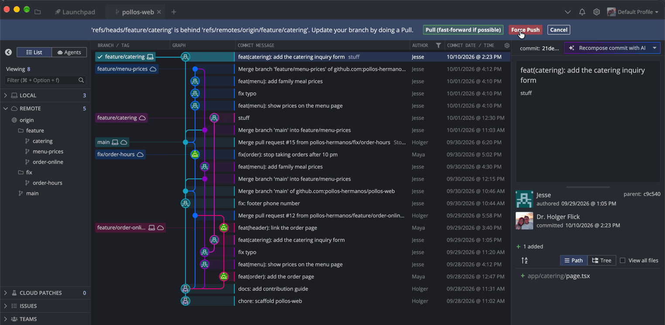This screenshot has height=325, width=665.
Task: Close the pollos-web tab
Action: coord(159,12)
